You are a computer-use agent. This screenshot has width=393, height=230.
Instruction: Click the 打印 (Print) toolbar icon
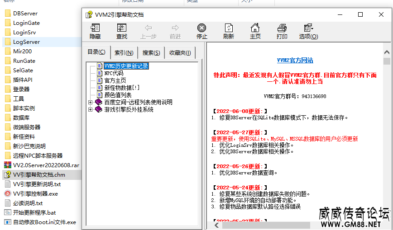click(282, 31)
